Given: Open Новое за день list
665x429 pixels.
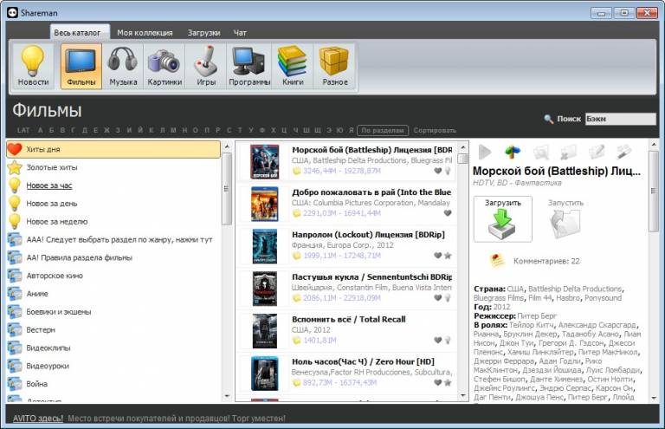Looking at the screenshot, I should click(113, 204).
